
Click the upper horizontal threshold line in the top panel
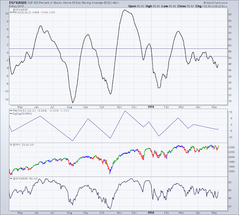tap(118, 49)
